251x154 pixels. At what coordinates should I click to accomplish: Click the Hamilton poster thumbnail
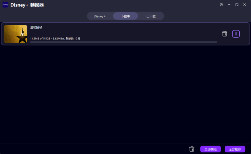click(x=15, y=34)
